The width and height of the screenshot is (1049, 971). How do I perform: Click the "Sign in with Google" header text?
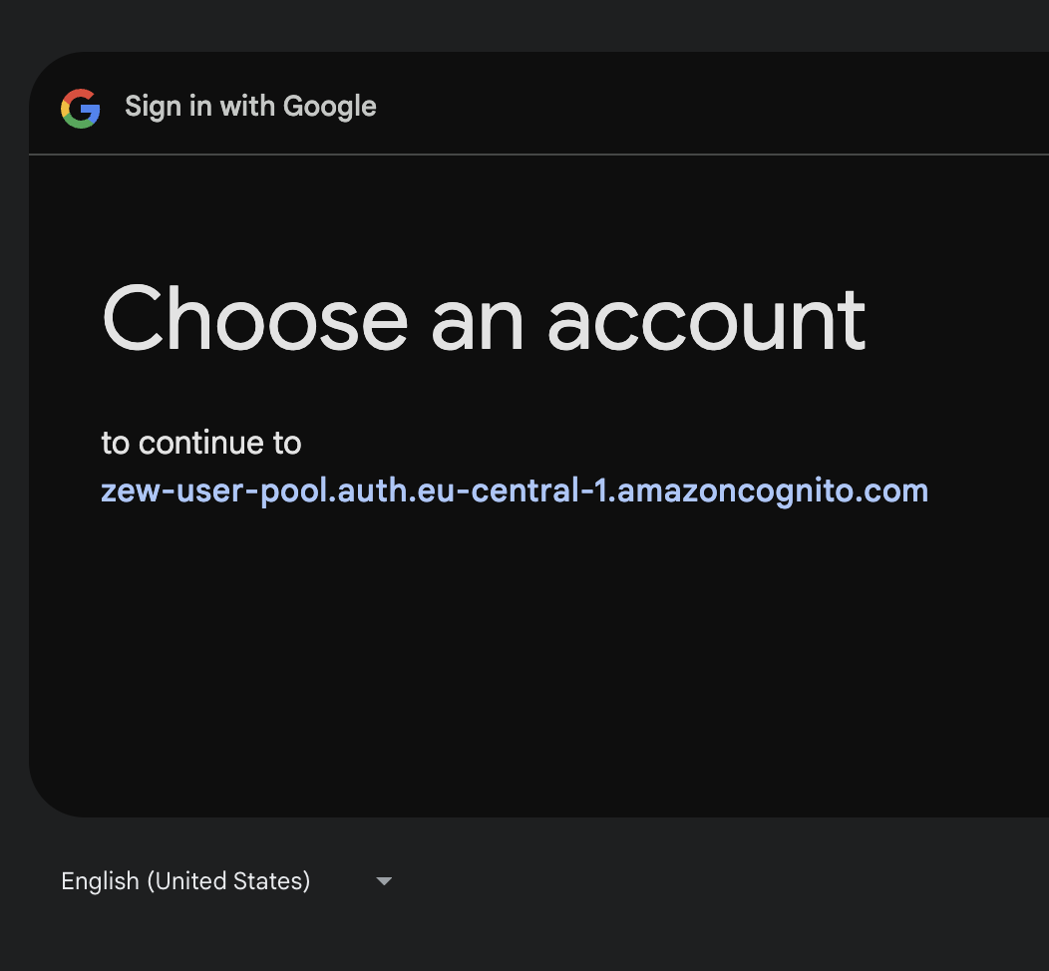pyautogui.click(x=250, y=107)
